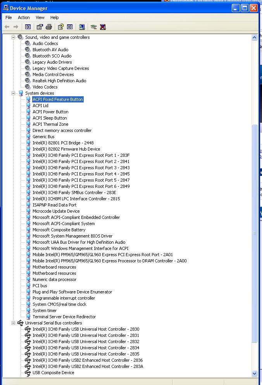The width and height of the screenshot is (262, 385).
Task: Maximize the Device Manager window
Action: pyautogui.click(x=245, y=8)
